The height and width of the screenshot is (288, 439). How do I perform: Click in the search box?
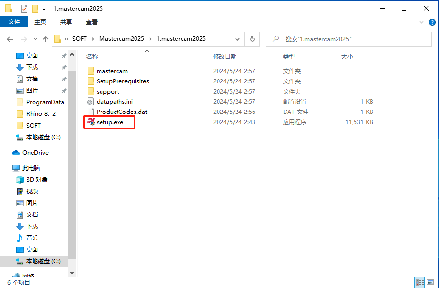point(349,39)
